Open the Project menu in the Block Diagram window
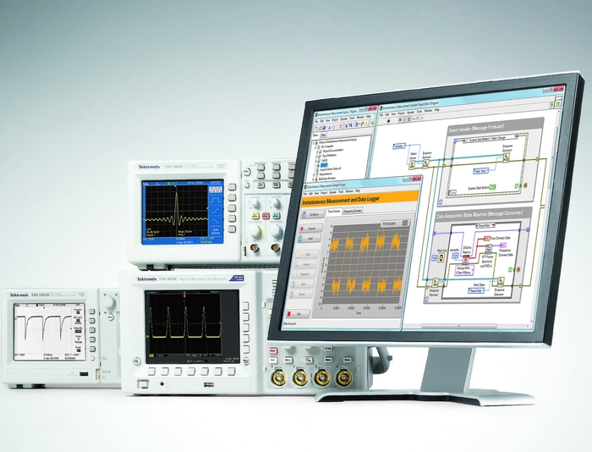The image size is (592, 452). click(x=401, y=113)
